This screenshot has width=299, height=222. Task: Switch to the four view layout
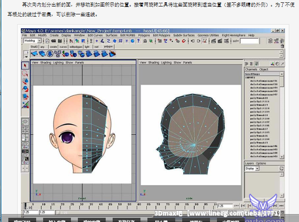point(25,129)
